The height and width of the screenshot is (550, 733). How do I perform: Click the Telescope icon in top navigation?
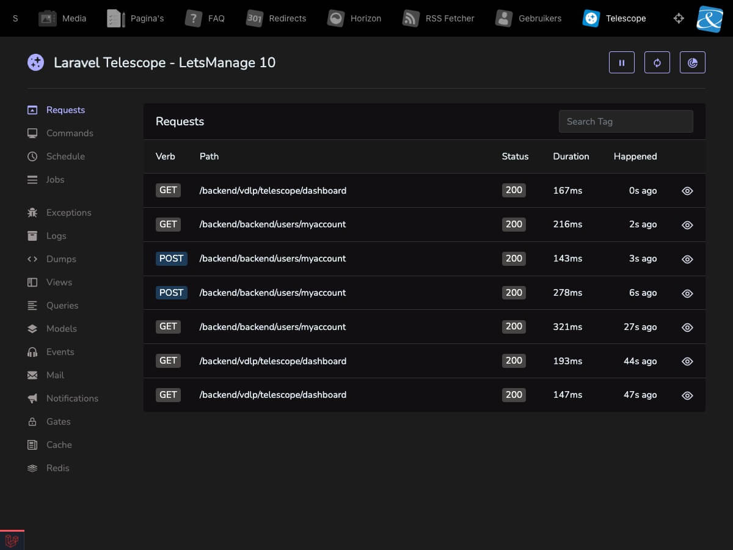(x=591, y=18)
